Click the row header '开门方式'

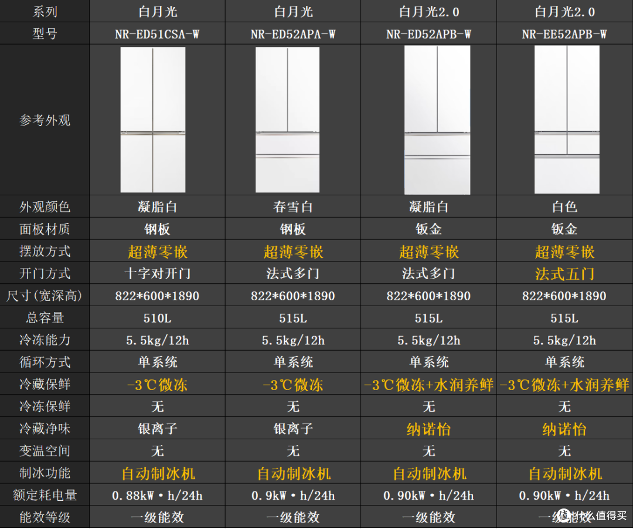pos(45,274)
